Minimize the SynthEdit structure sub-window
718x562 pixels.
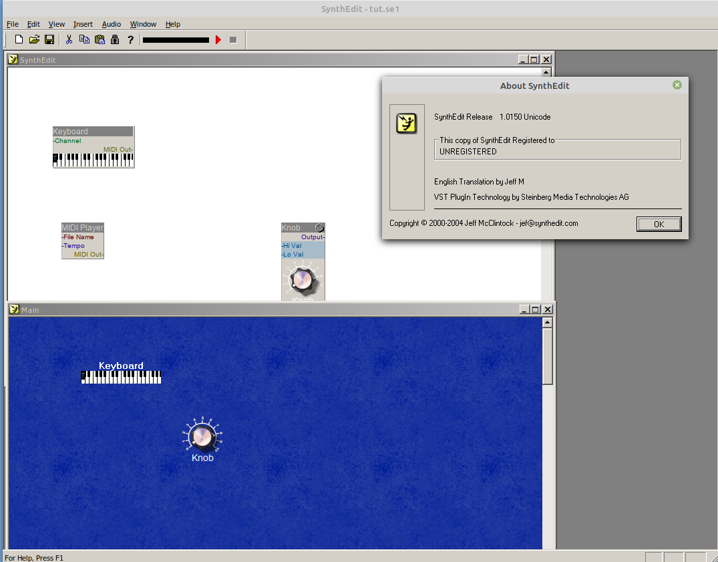[523, 59]
